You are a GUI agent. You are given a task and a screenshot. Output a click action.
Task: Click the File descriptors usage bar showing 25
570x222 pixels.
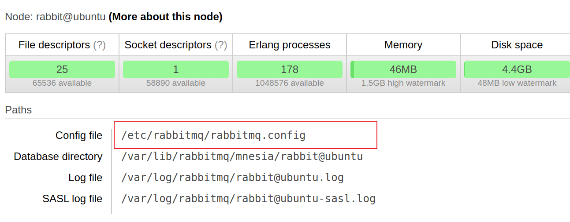62,69
